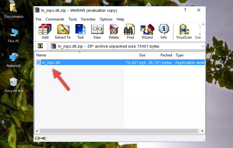Click the Add archive toolbar icon
Screen dimensions: 233x148
click(x=45, y=31)
